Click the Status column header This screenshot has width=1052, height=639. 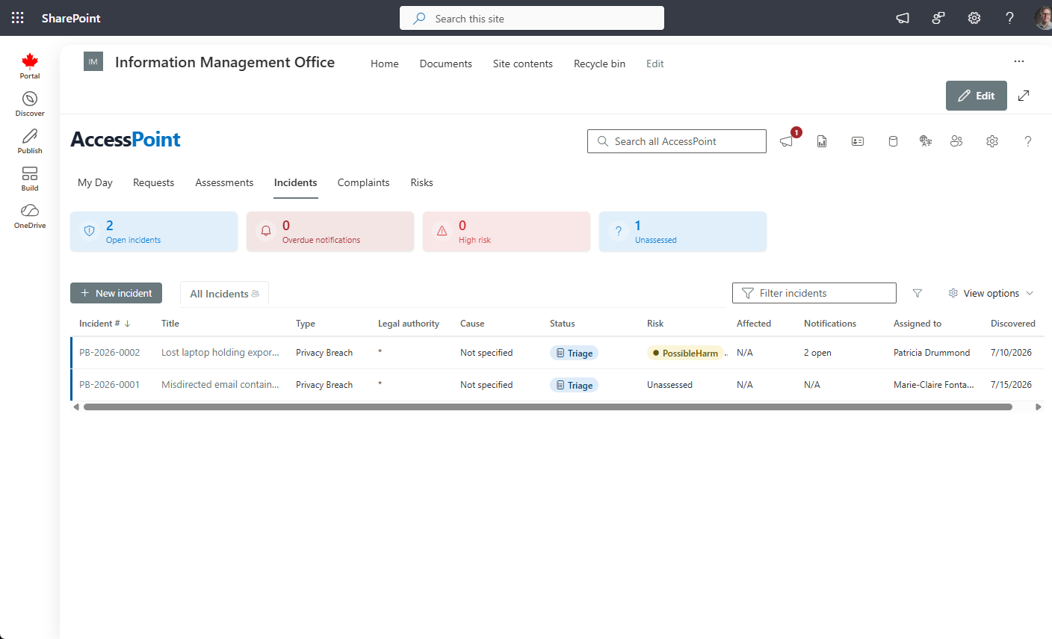tap(563, 324)
